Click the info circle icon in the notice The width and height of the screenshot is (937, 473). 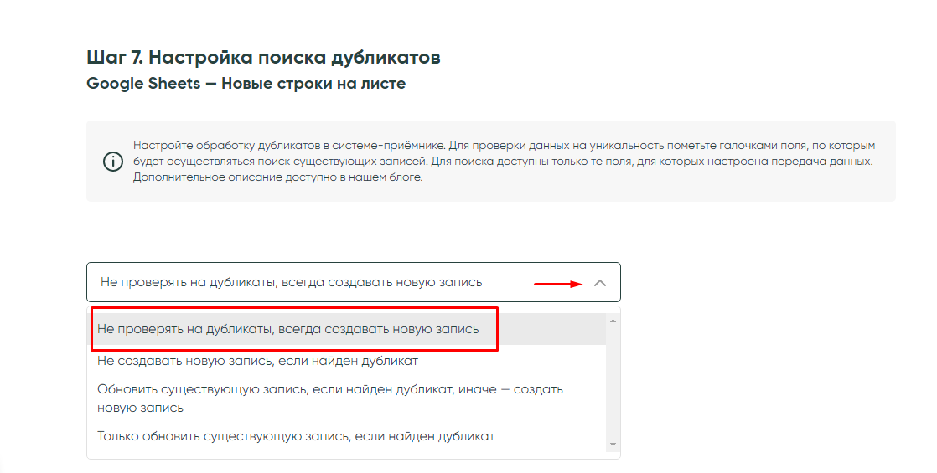[x=112, y=162]
